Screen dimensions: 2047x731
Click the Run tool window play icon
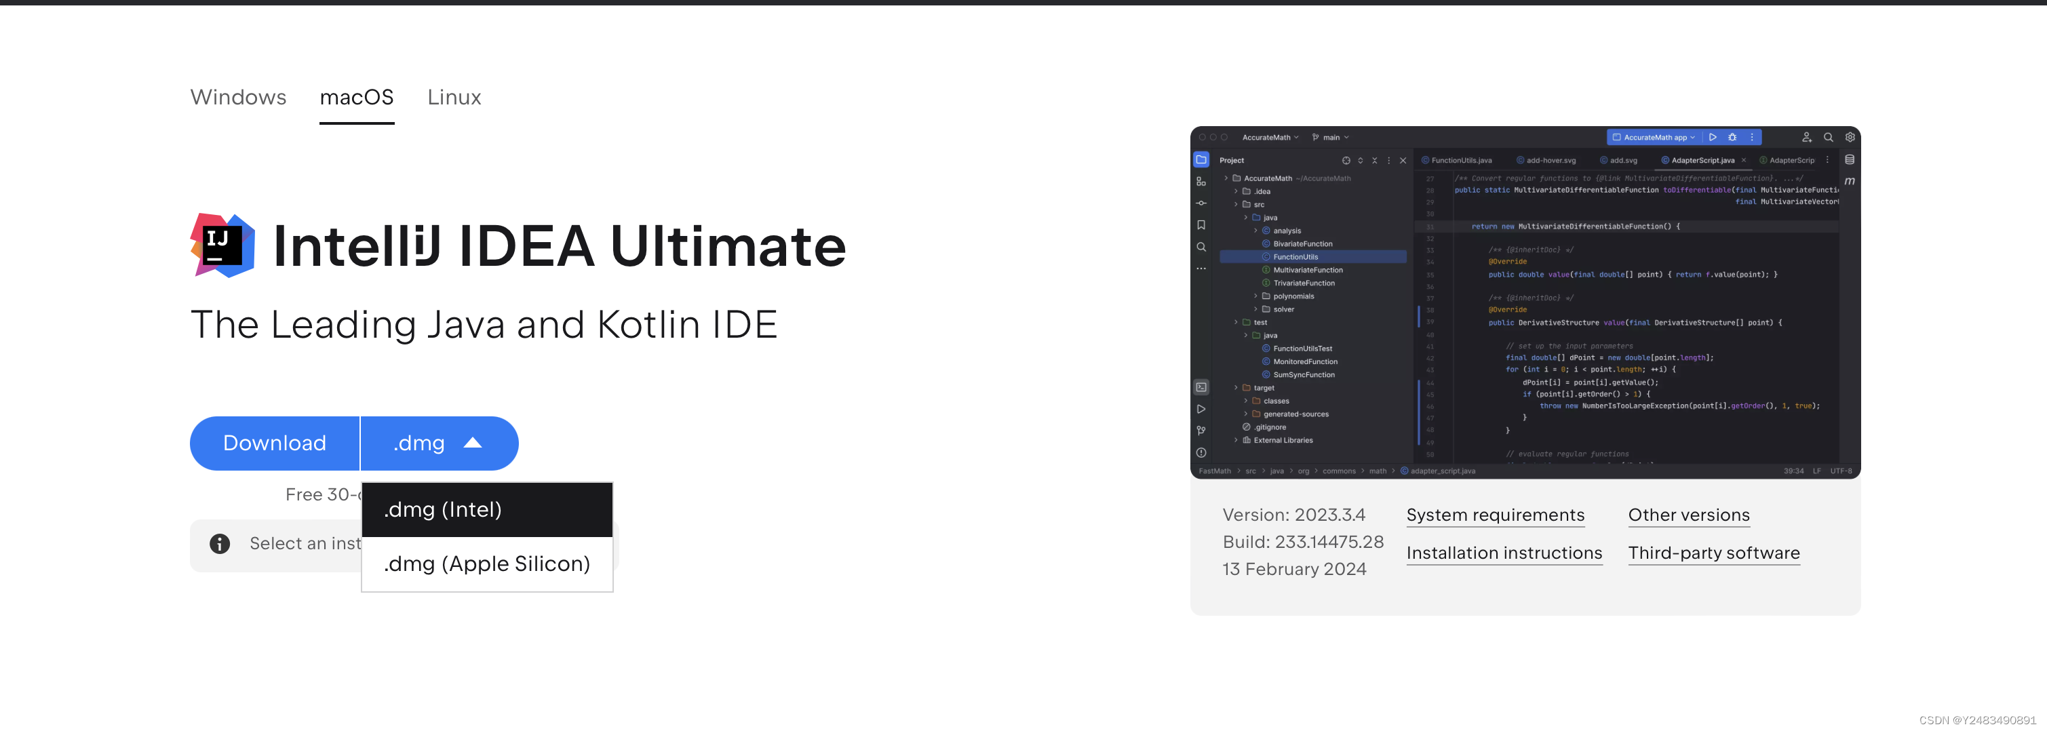[1203, 409]
